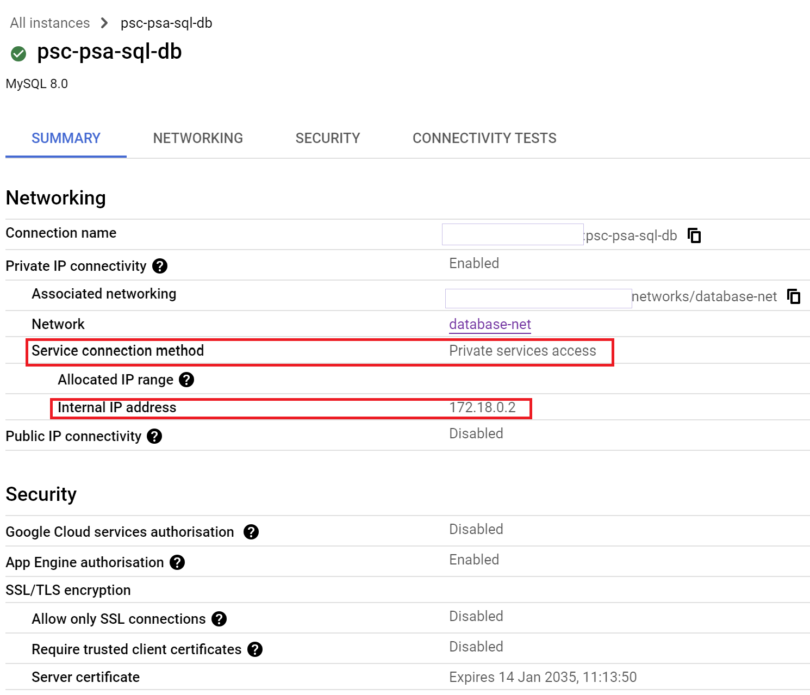The width and height of the screenshot is (810, 695).
Task: Select the internal IP address value
Action: click(482, 407)
